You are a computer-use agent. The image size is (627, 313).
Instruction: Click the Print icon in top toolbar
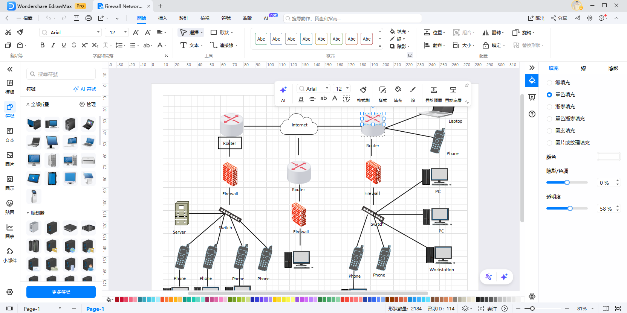[x=89, y=18]
